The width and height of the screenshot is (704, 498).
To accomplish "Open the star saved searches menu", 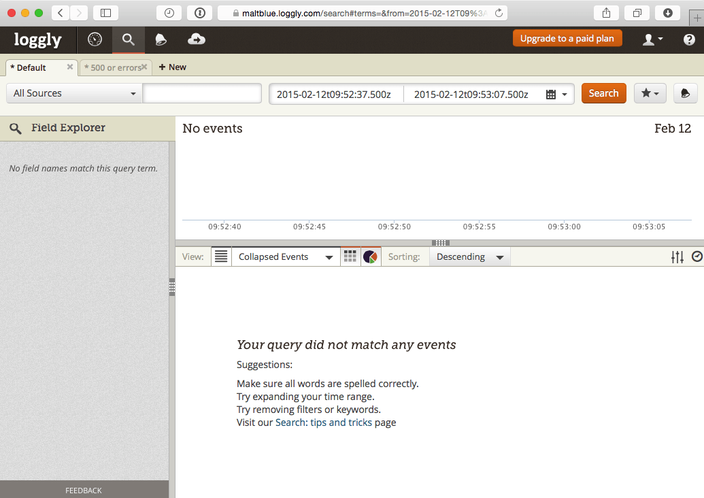I will coord(650,93).
